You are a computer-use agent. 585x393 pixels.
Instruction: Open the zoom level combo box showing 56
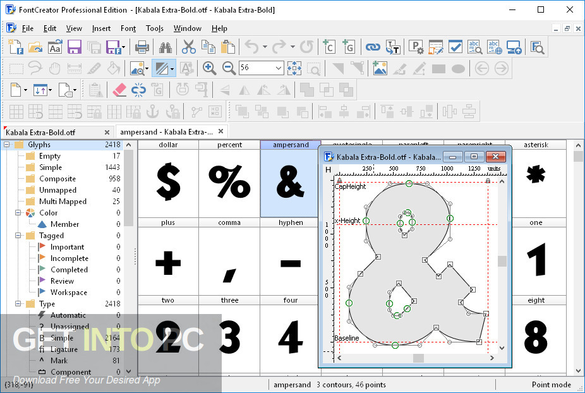click(x=261, y=68)
